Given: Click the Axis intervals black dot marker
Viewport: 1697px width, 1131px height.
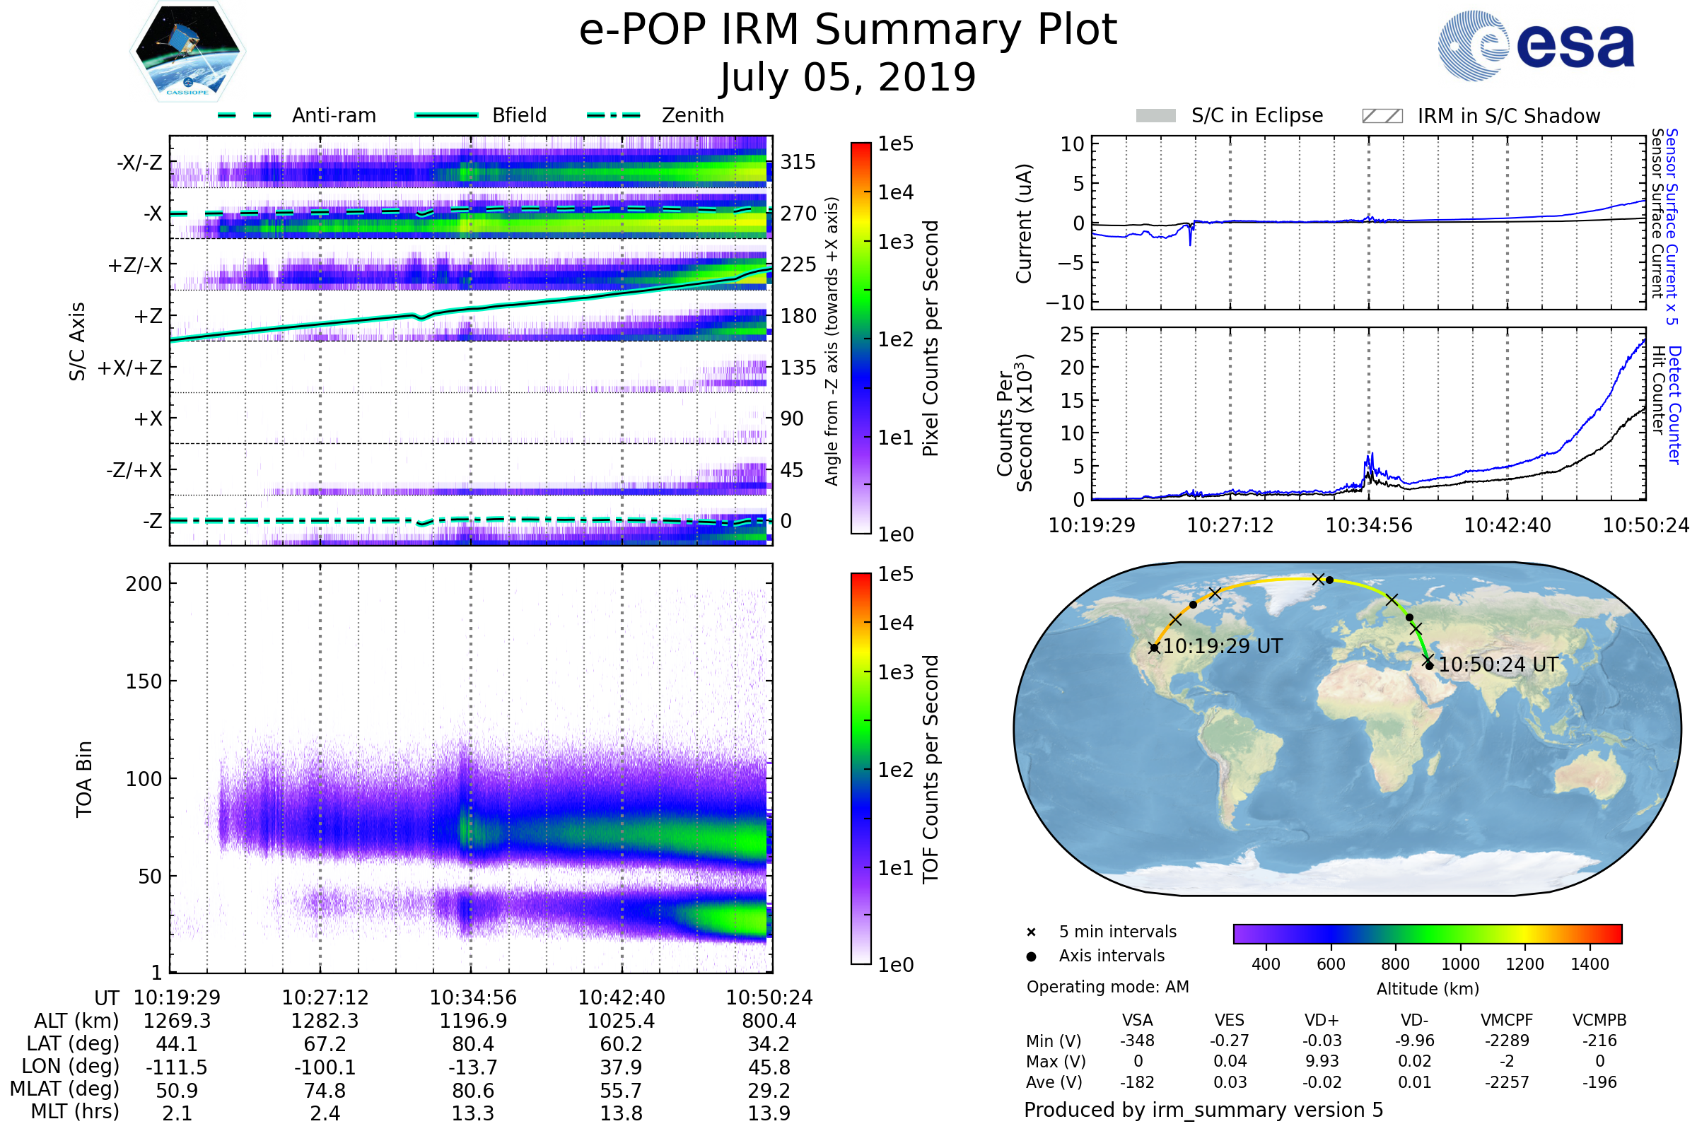Looking at the screenshot, I should (1031, 956).
